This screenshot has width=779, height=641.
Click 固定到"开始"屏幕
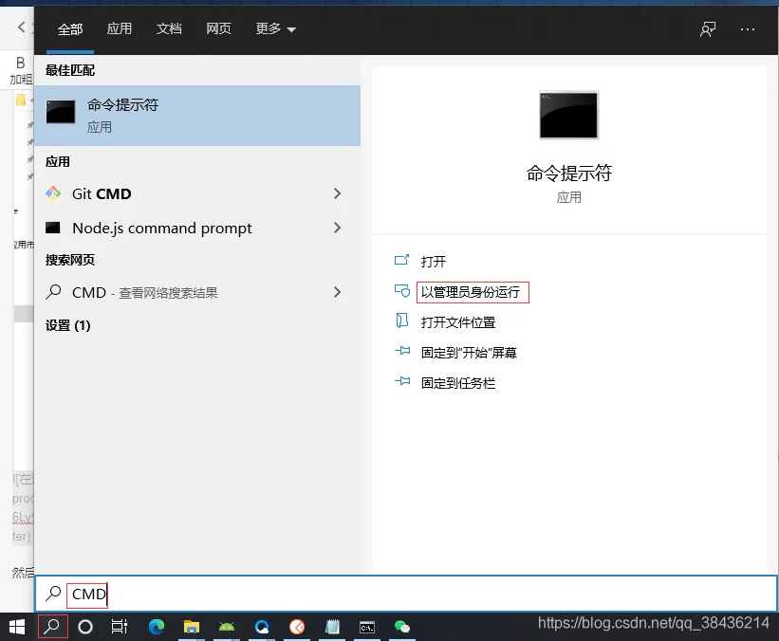point(469,353)
